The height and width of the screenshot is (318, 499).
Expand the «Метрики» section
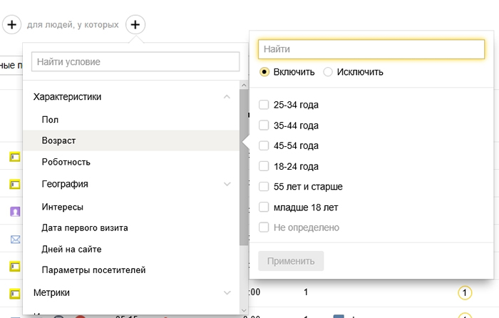pos(227,292)
